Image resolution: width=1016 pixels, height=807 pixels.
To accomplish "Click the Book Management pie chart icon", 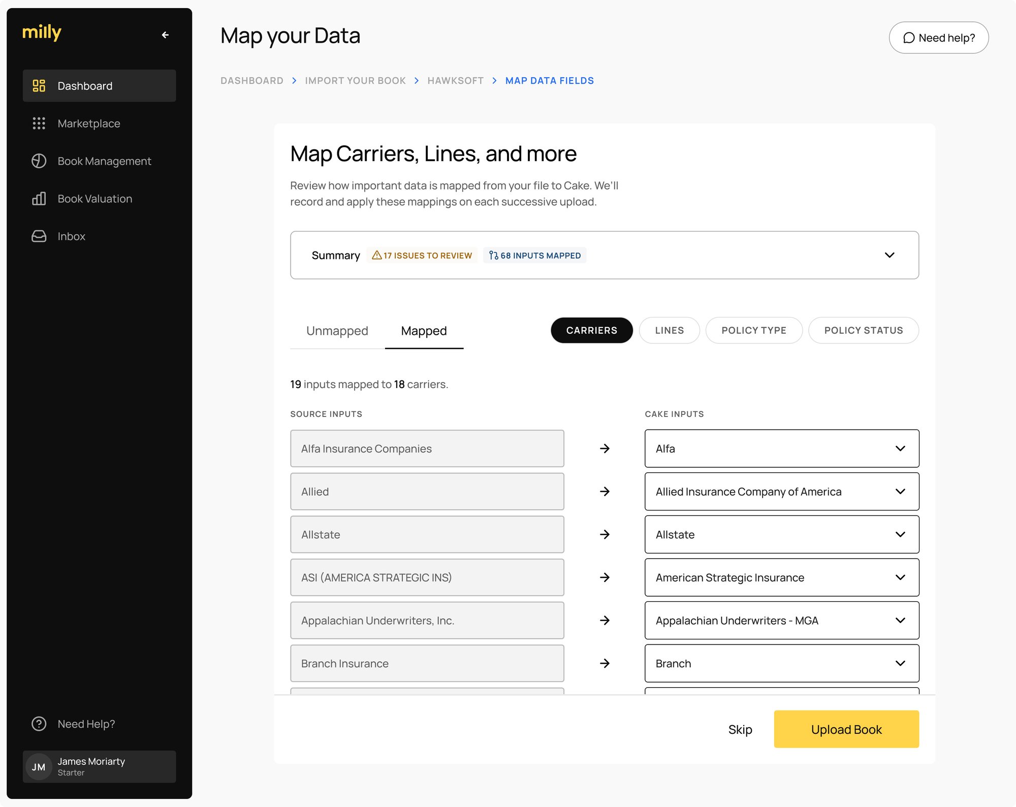I will (x=39, y=161).
